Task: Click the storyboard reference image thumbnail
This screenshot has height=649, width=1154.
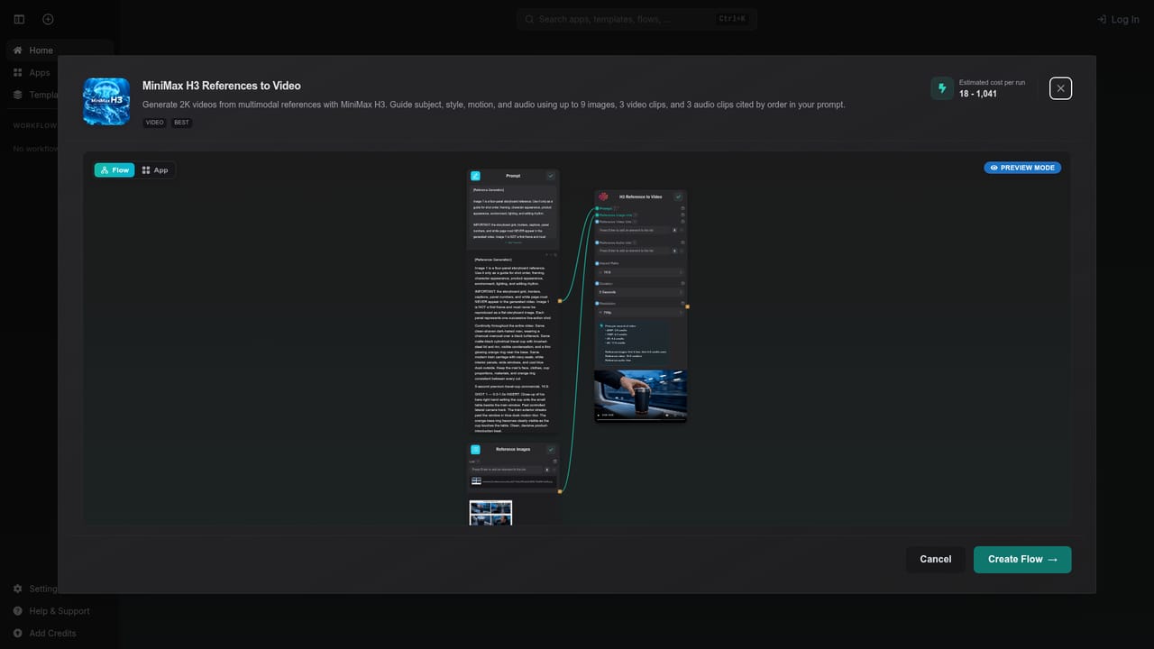Action: 490,512
